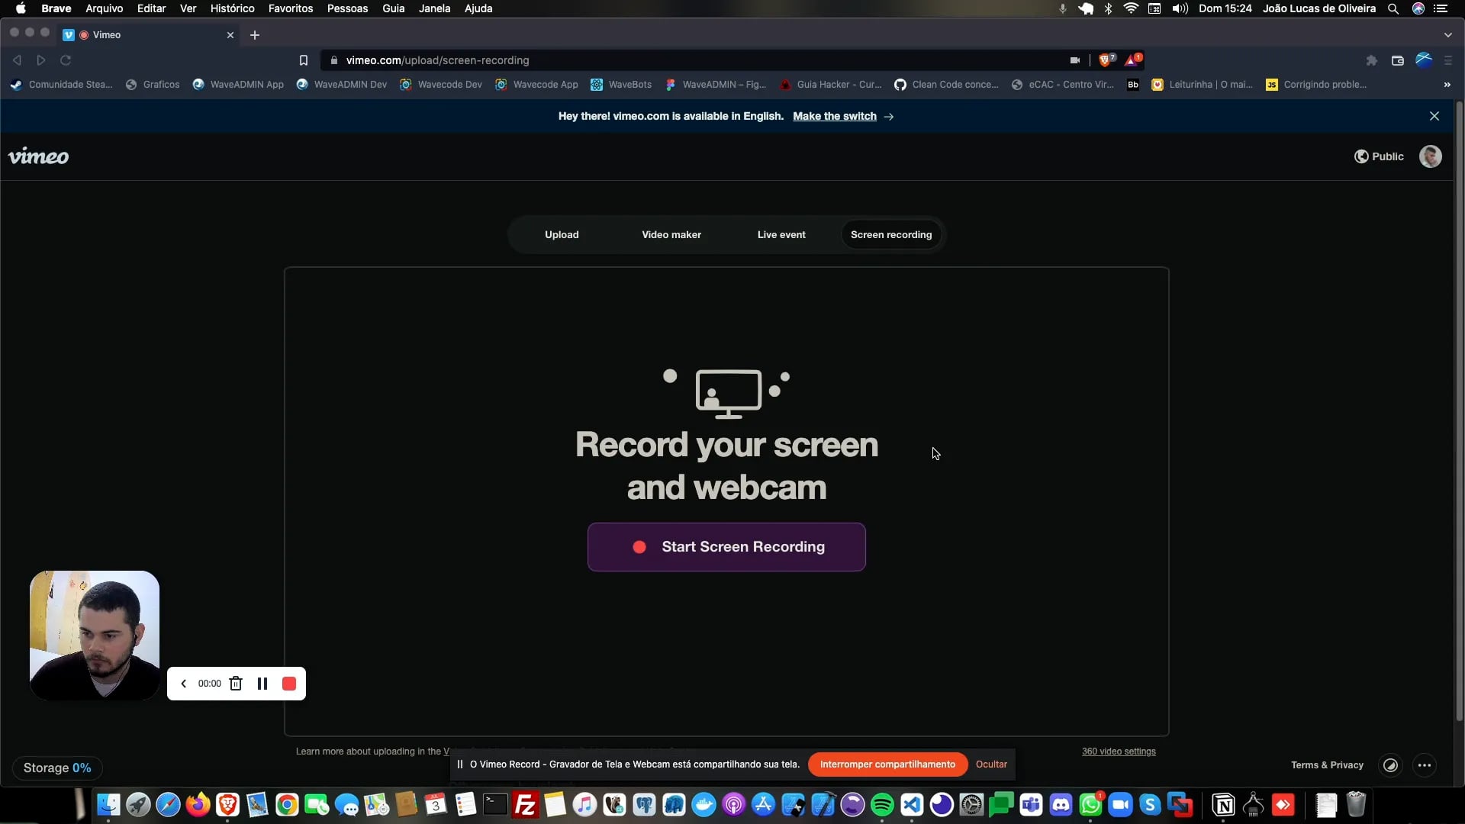Open Discord from the dock
1465x824 pixels.
1061,805
